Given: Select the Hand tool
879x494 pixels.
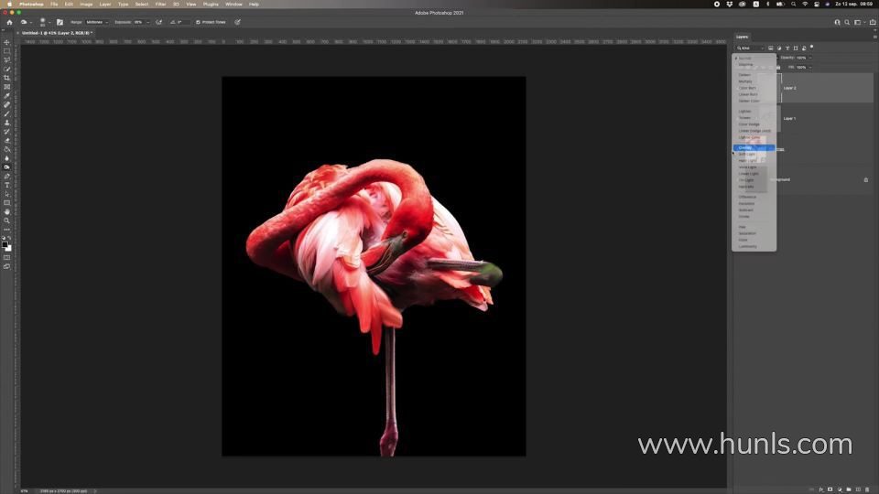Looking at the screenshot, I should pos(6,211).
